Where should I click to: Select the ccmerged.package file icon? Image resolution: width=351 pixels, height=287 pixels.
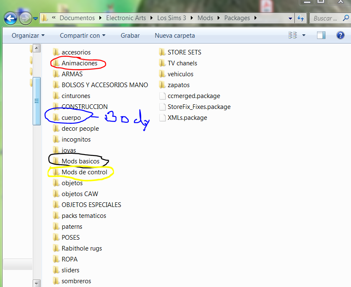tap(162, 96)
